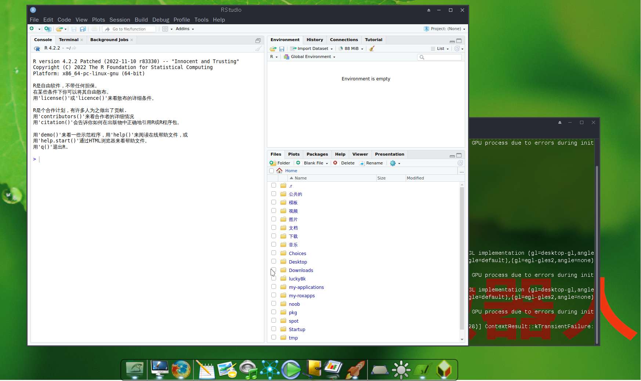
Task: Check the select-all checkbox beside Home
Action: pyautogui.click(x=272, y=171)
